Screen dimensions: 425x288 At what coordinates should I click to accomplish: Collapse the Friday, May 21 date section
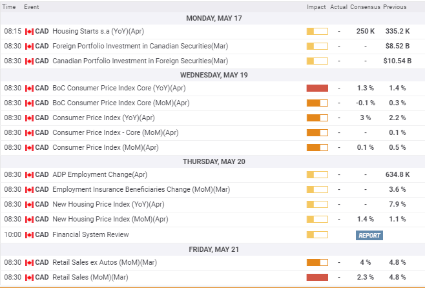pyautogui.click(x=213, y=249)
